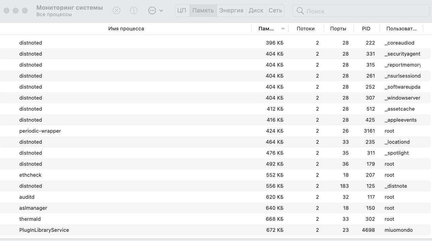Click the Все процессы subtitle
The width and height of the screenshot is (432, 241).
click(54, 15)
